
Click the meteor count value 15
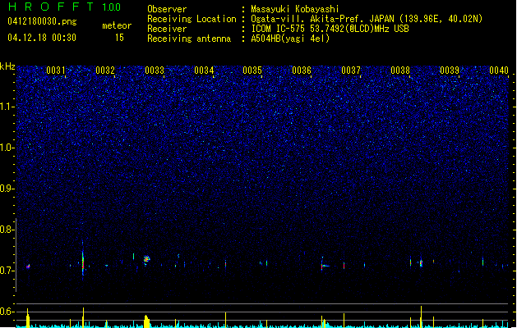coord(119,38)
